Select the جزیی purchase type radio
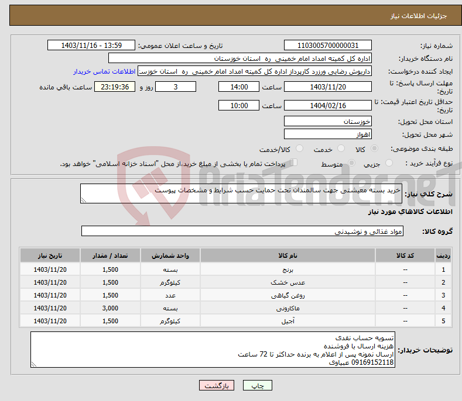Image resolution: width=462 pixels, height=401 pixels. (389, 163)
